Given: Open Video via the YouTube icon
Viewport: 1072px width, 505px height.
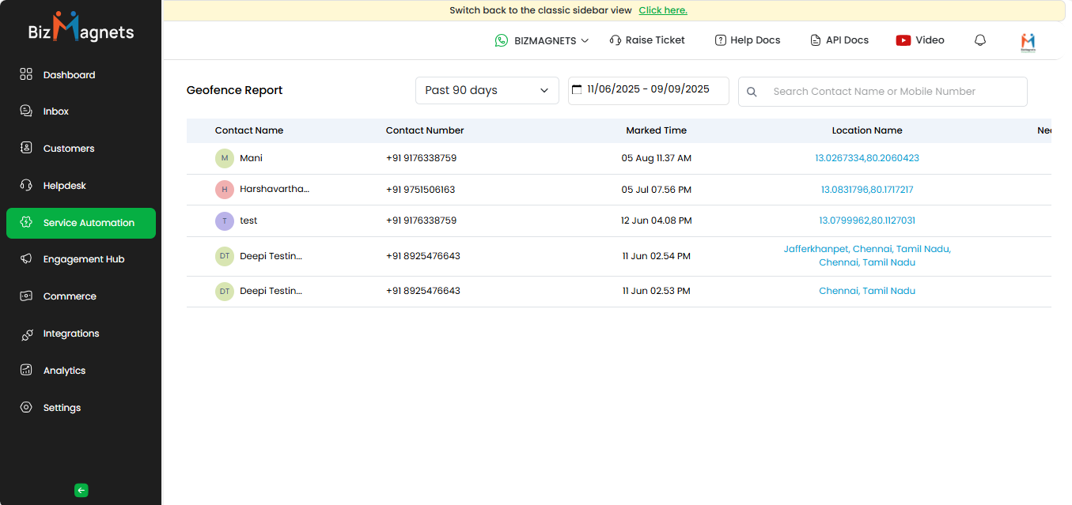Looking at the screenshot, I should (x=903, y=40).
